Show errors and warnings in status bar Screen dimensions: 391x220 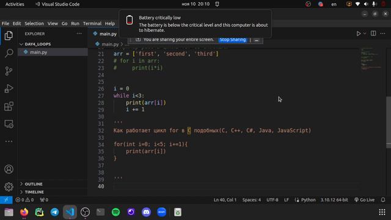tap(24, 200)
